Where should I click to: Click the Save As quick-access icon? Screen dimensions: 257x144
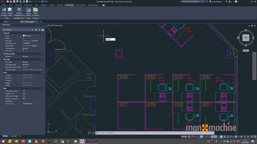[17, 2]
